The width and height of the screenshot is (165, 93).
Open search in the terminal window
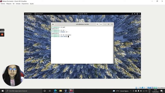[x=97, y=24]
